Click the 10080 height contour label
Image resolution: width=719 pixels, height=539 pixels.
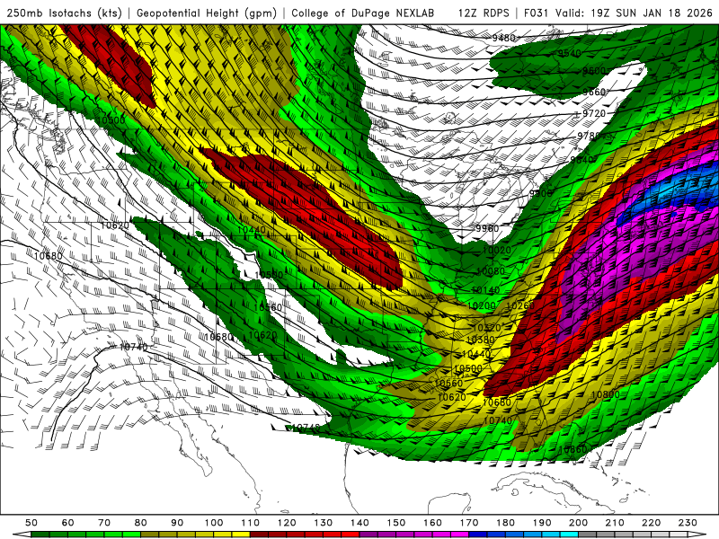(491, 271)
